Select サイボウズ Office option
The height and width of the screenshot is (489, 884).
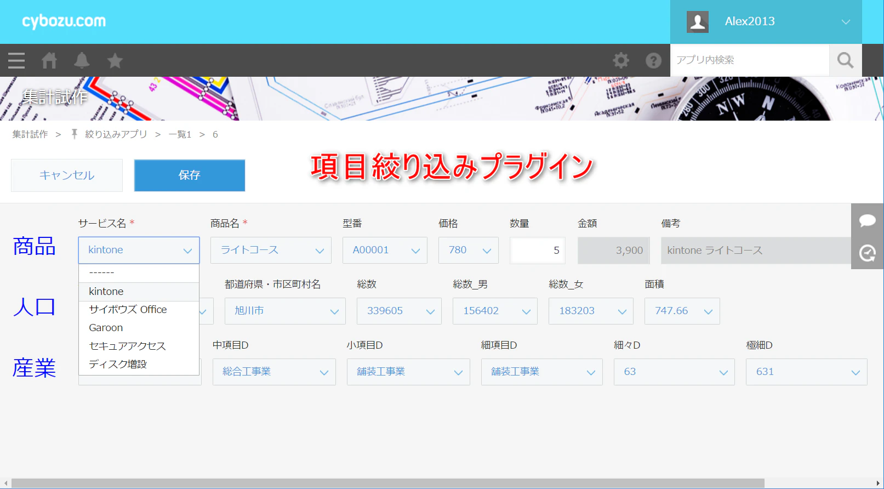pyautogui.click(x=139, y=310)
